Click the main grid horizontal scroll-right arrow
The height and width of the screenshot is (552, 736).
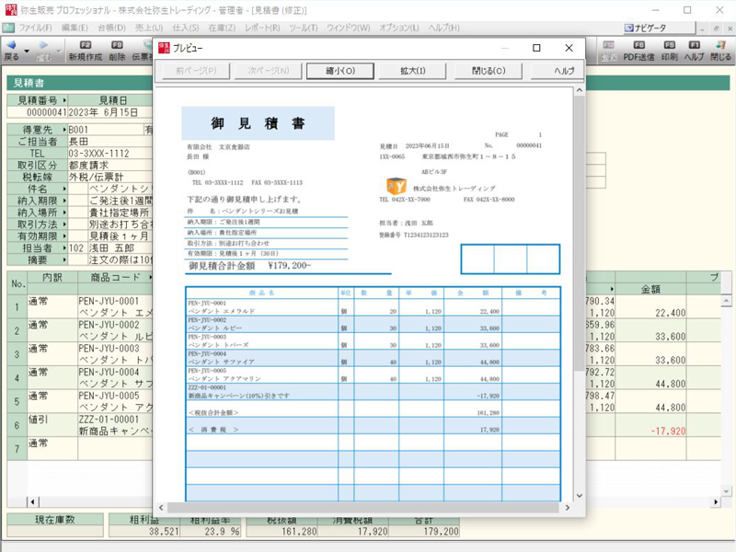point(716,501)
